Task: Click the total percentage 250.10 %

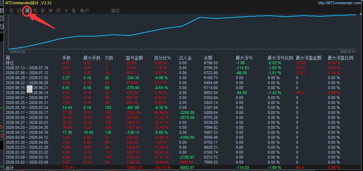Action: coord(163,167)
